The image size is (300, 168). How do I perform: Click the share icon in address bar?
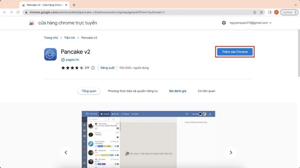click(255, 12)
